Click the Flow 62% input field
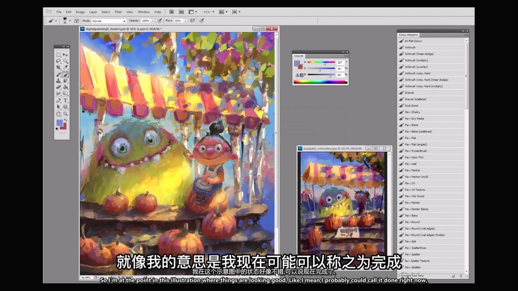 (x=178, y=21)
